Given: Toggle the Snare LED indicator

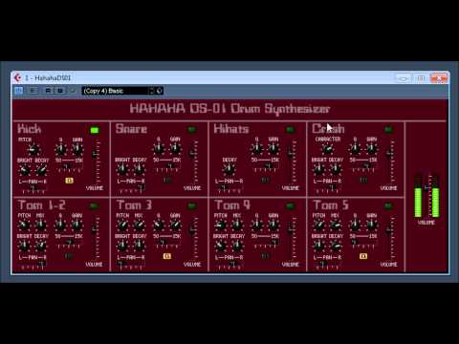Looking at the screenshot, I should pyautogui.click(x=192, y=130).
